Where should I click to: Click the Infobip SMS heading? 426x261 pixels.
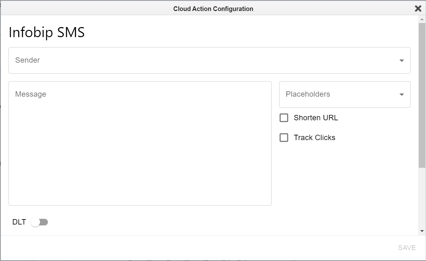tap(47, 32)
